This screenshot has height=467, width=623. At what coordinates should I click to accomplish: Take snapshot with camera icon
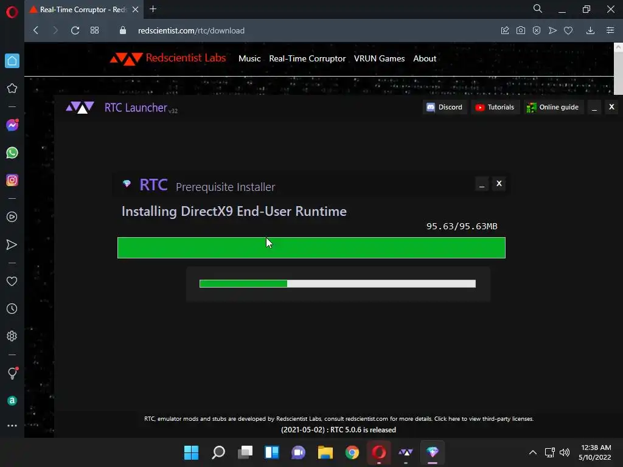(x=521, y=30)
